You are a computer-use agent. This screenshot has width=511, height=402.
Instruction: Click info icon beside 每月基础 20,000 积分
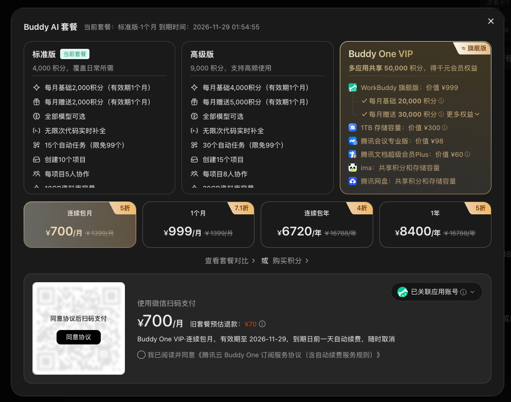[441, 101]
